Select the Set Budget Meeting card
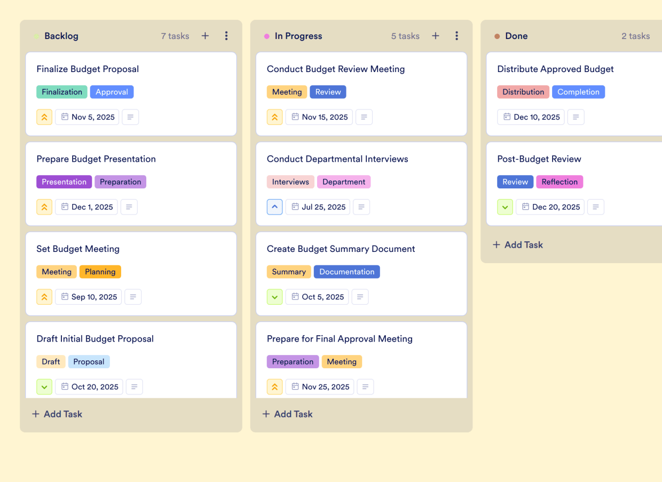This screenshot has width=662, height=482. click(131, 249)
